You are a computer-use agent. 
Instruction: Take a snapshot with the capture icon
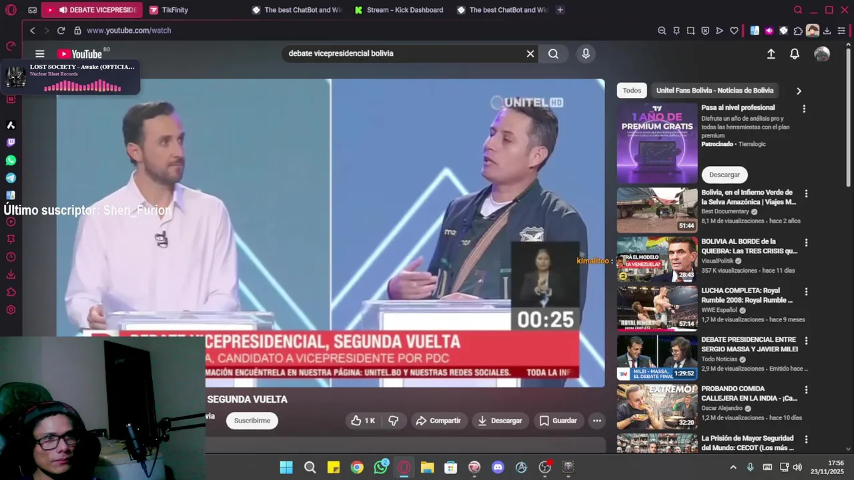pos(691,31)
